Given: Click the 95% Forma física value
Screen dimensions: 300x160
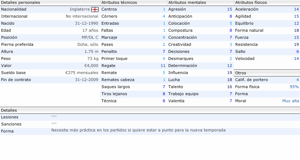Looking at the screenshot, I should pos(294,87).
